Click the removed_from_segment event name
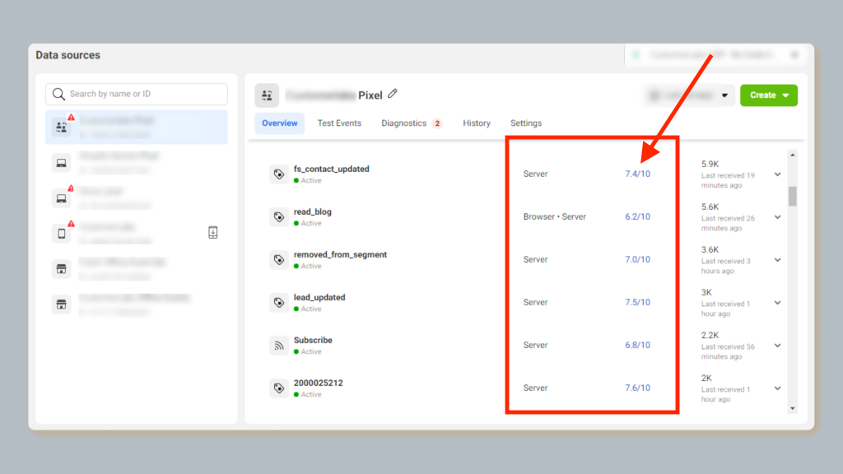 click(x=340, y=255)
